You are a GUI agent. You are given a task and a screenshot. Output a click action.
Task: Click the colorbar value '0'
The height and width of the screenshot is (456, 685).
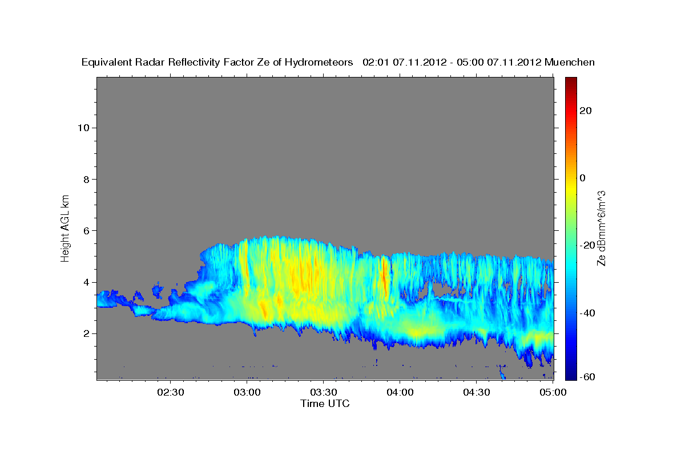[x=582, y=178]
